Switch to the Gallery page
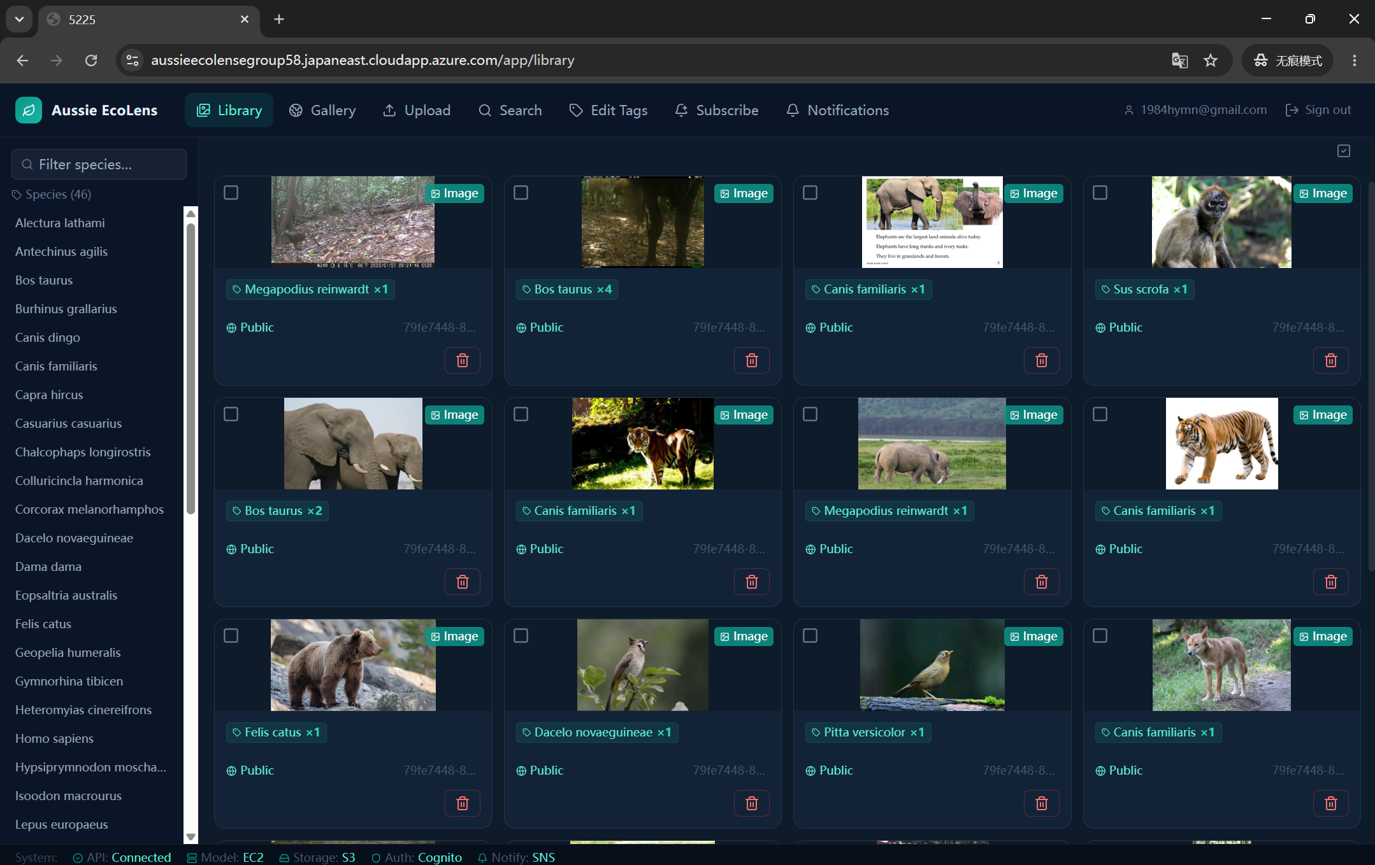Viewport: 1375px width, 865px height. click(x=322, y=110)
